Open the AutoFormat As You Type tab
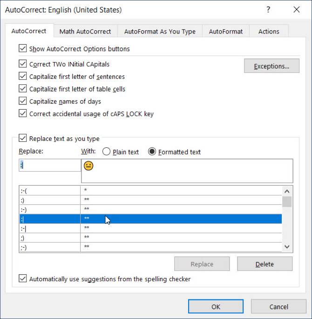 (160, 31)
